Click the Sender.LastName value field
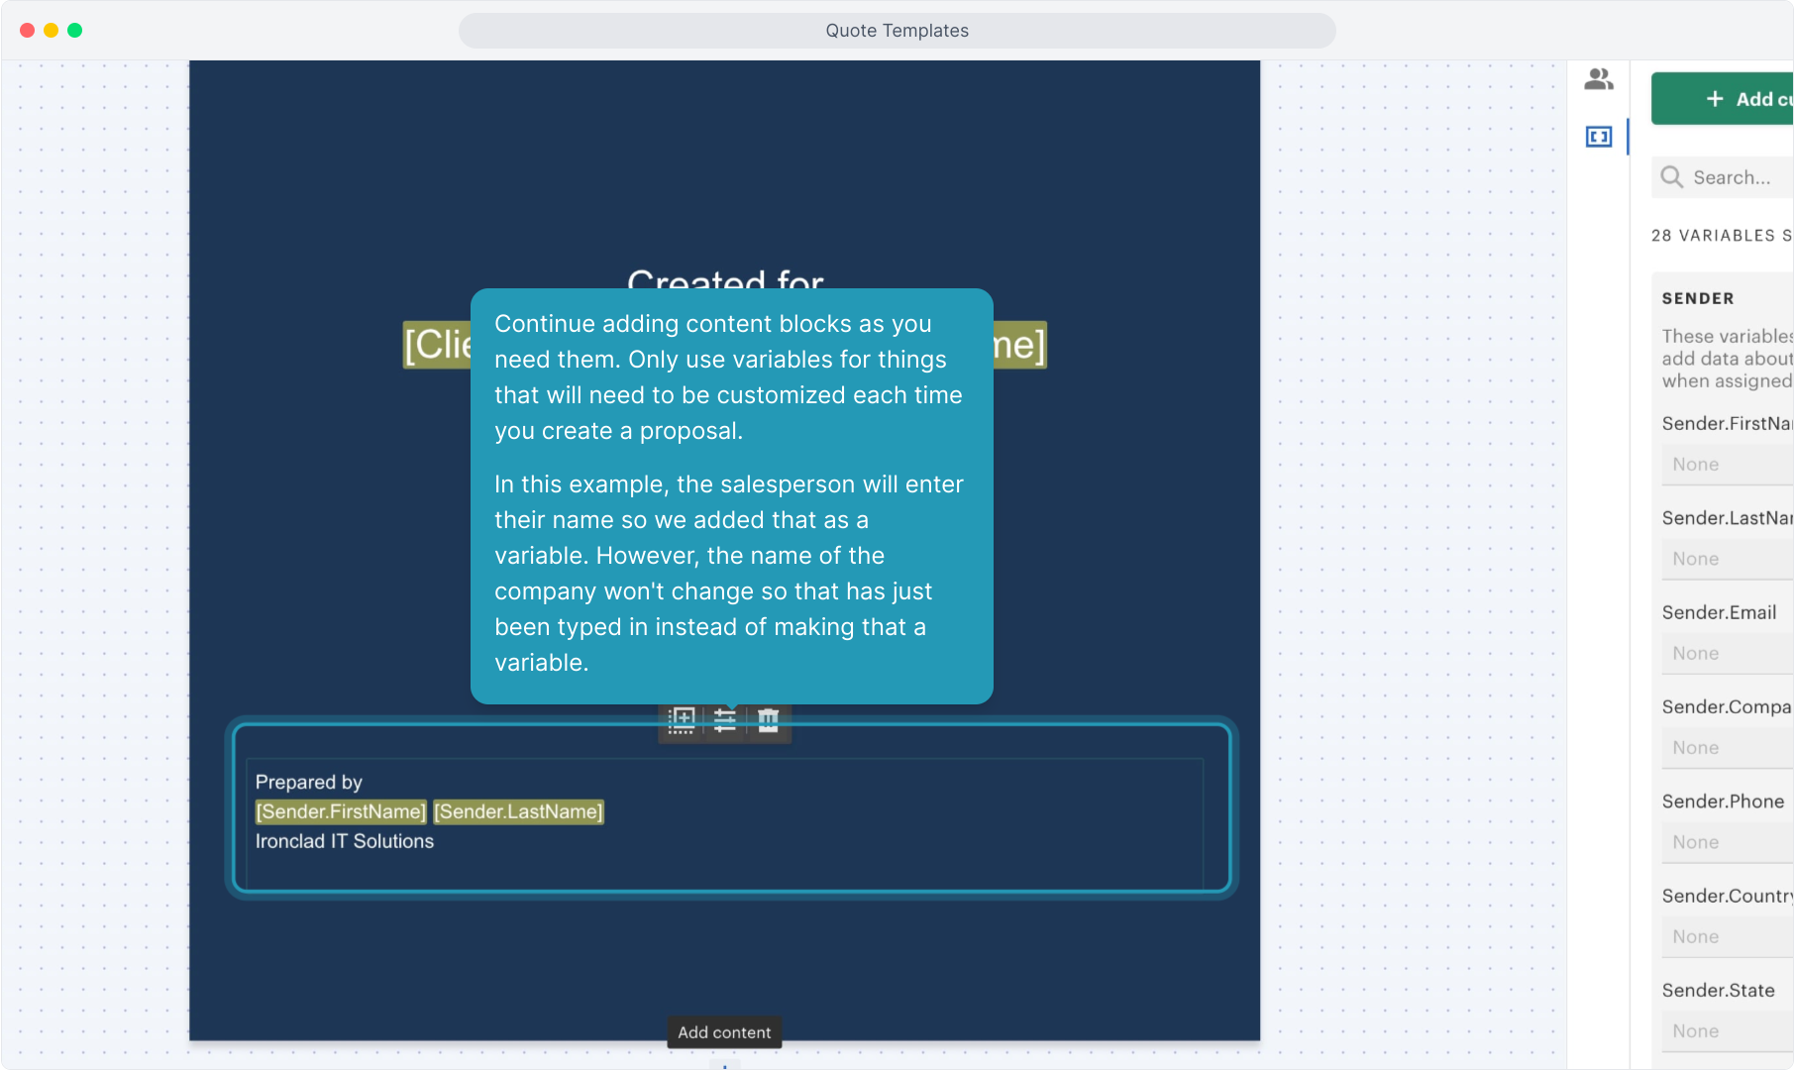 (1728, 559)
